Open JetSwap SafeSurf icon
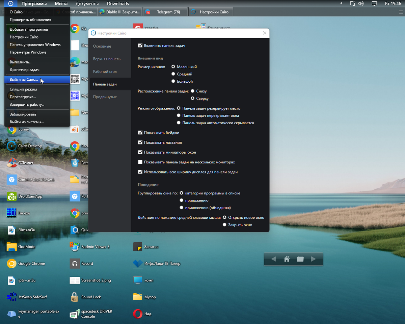Viewport: 405px width, 324px height. [12, 297]
